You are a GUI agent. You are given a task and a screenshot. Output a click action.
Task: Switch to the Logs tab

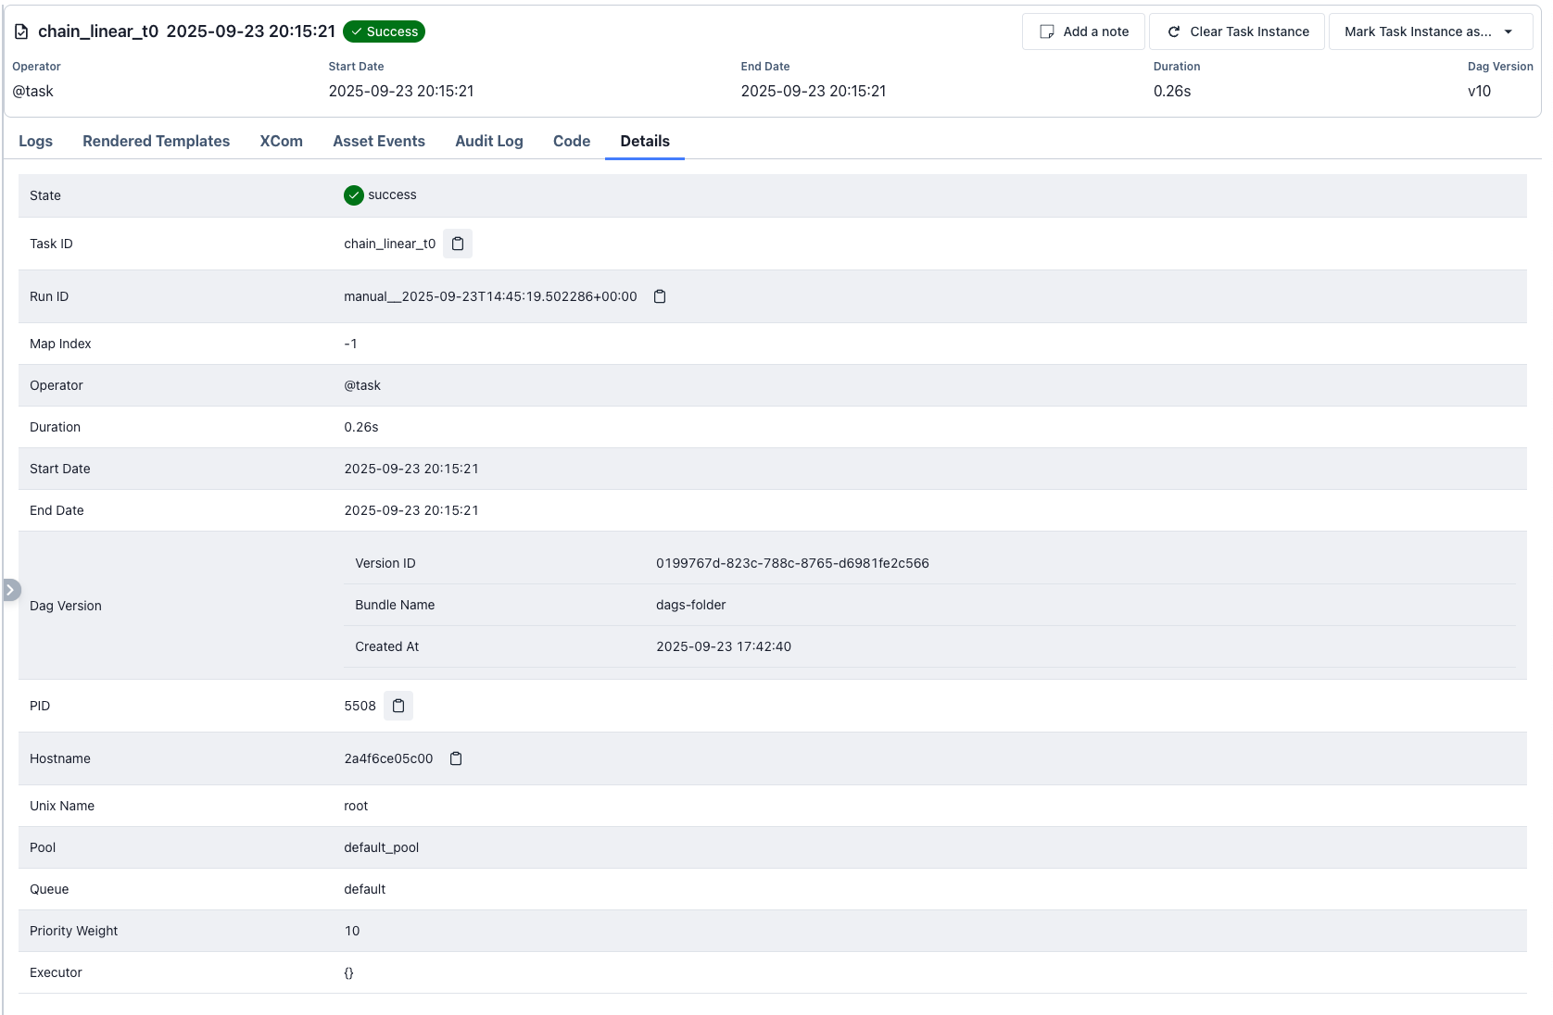pyautogui.click(x=35, y=141)
